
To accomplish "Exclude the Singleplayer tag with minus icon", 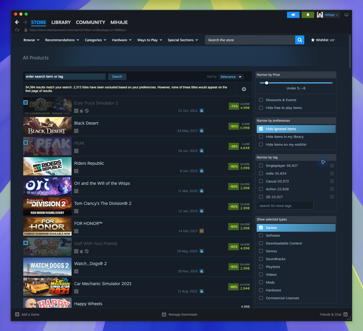I will (x=332, y=165).
